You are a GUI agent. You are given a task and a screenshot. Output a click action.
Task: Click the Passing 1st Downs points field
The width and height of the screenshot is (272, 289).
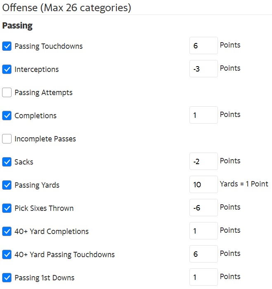pyautogui.click(x=203, y=277)
